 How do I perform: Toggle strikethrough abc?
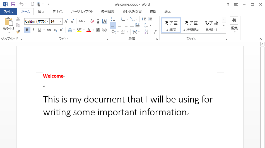pos(49,30)
